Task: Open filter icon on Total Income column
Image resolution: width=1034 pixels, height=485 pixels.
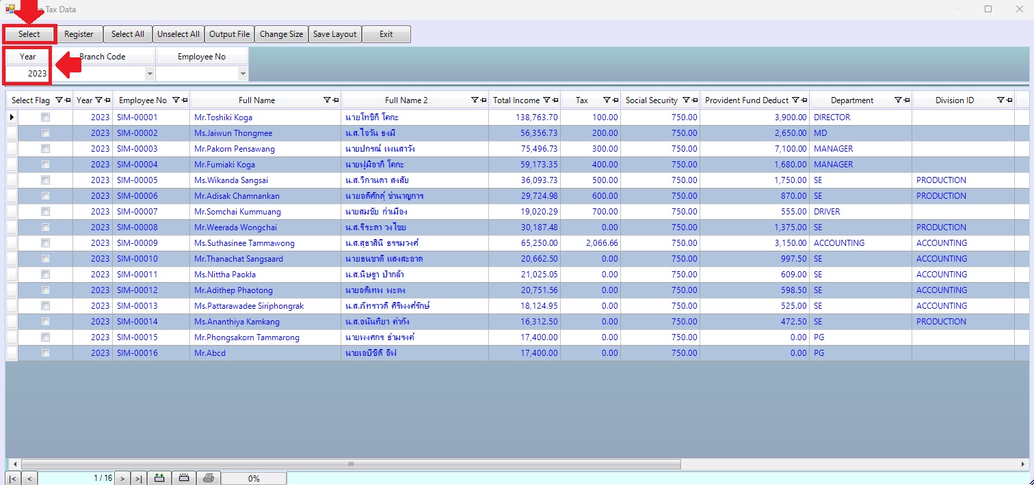Action: click(x=546, y=100)
